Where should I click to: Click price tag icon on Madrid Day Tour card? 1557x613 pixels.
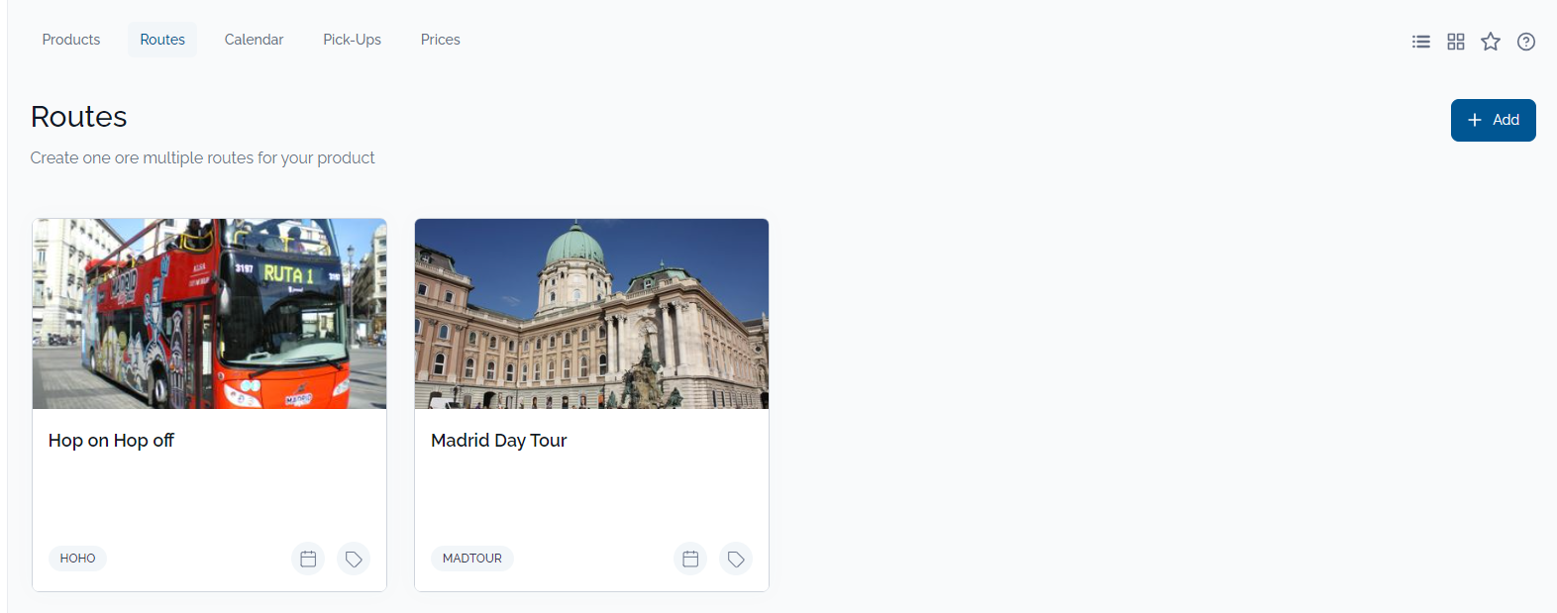point(736,559)
